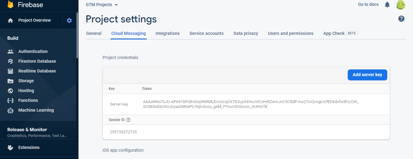The width and height of the screenshot is (413, 159).
Task: Open Functions in the sidebar
Action: click(x=28, y=100)
